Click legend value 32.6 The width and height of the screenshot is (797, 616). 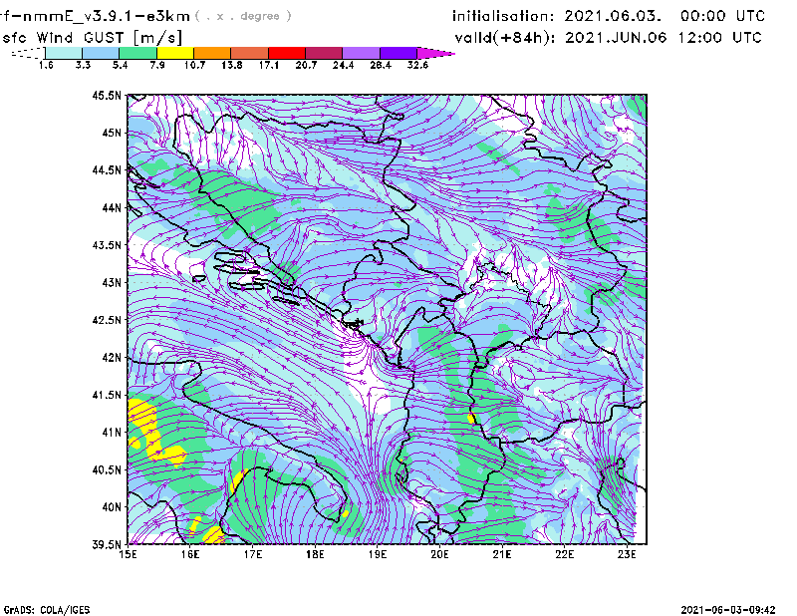(x=417, y=65)
